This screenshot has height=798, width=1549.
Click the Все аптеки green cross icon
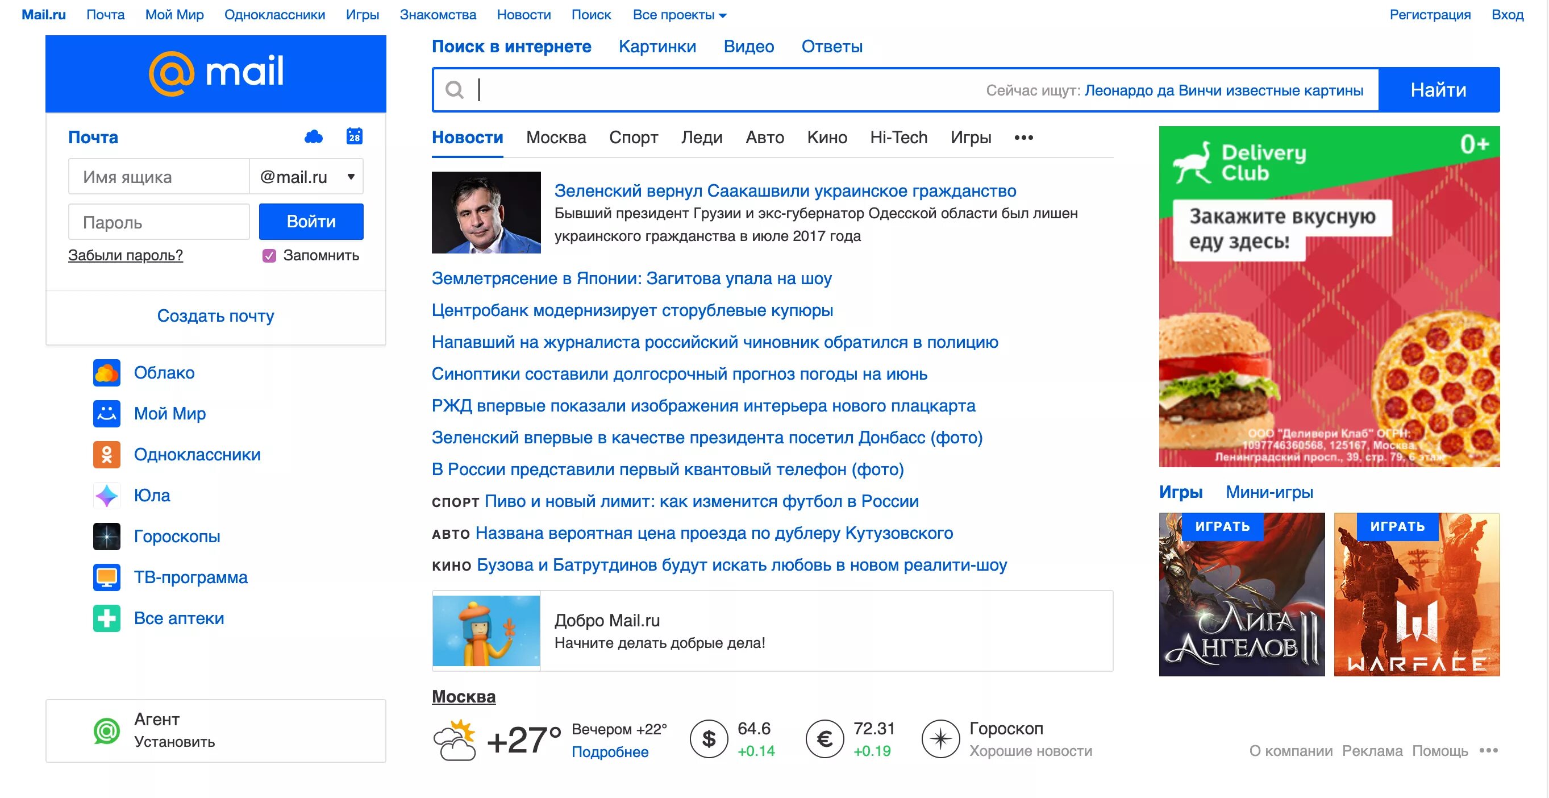pos(106,618)
